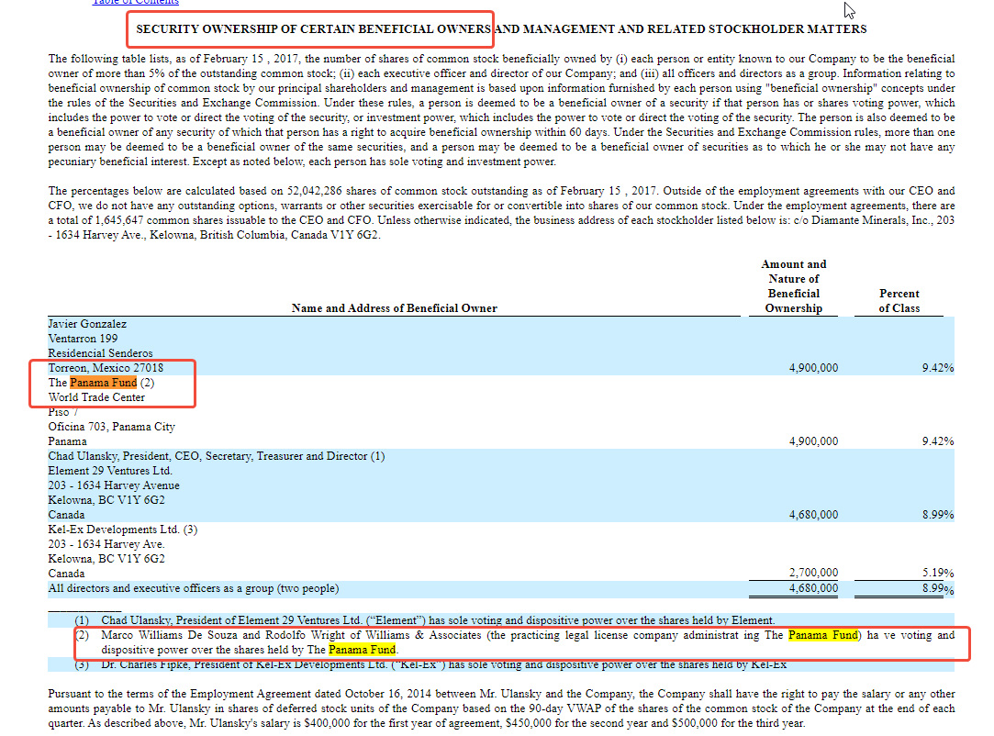Image resolution: width=994 pixels, height=736 pixels.
Task: Click the 'Pursuant to the terms' paragraph
Action: [x=501, y=708]
